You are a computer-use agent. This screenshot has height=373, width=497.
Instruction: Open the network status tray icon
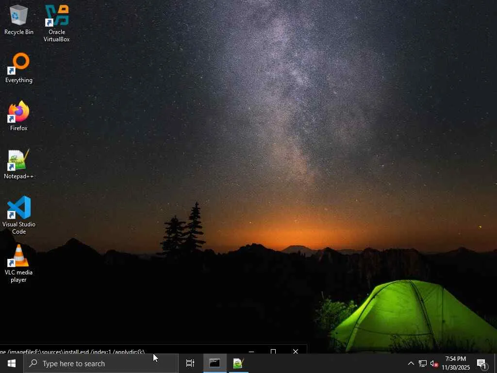pyautogui.click(x=423, y=363)
